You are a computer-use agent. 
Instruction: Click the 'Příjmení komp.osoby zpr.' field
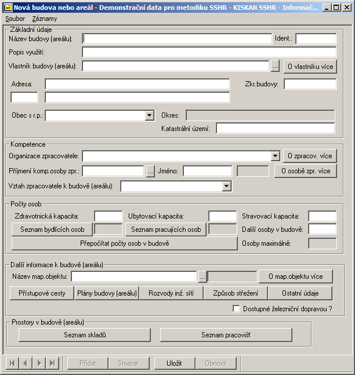tap(113, 171)
